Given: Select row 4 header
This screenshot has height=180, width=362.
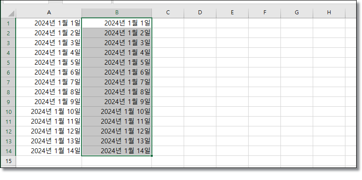Looking at the screenshot, I should tap(9, 53).
